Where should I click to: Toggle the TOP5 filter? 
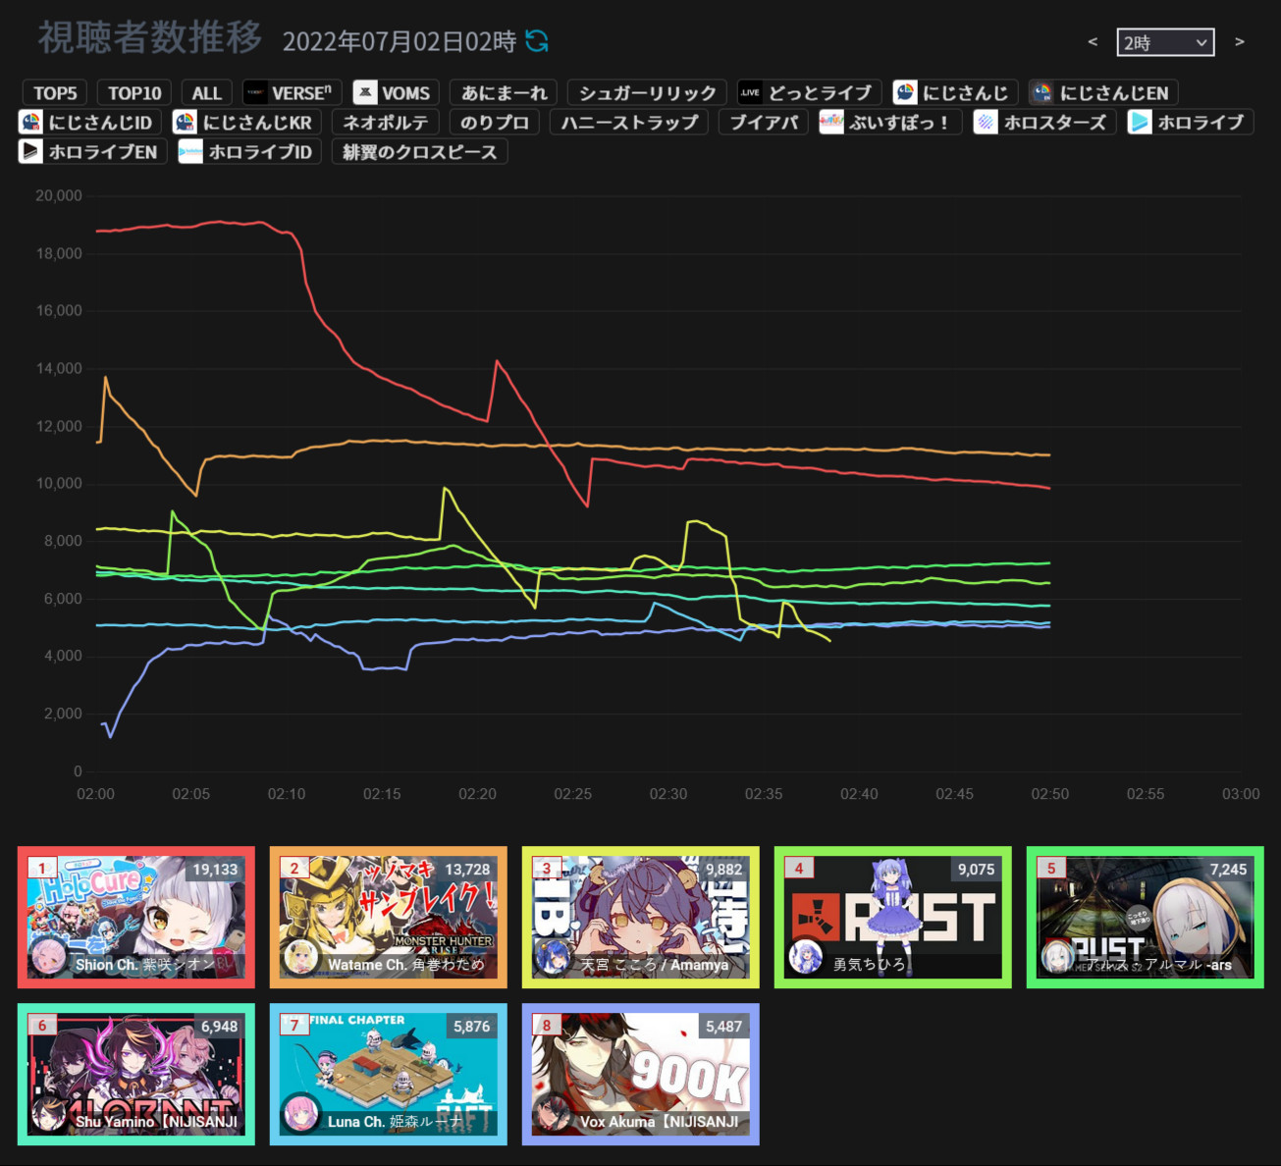click(x=55, y=92)
